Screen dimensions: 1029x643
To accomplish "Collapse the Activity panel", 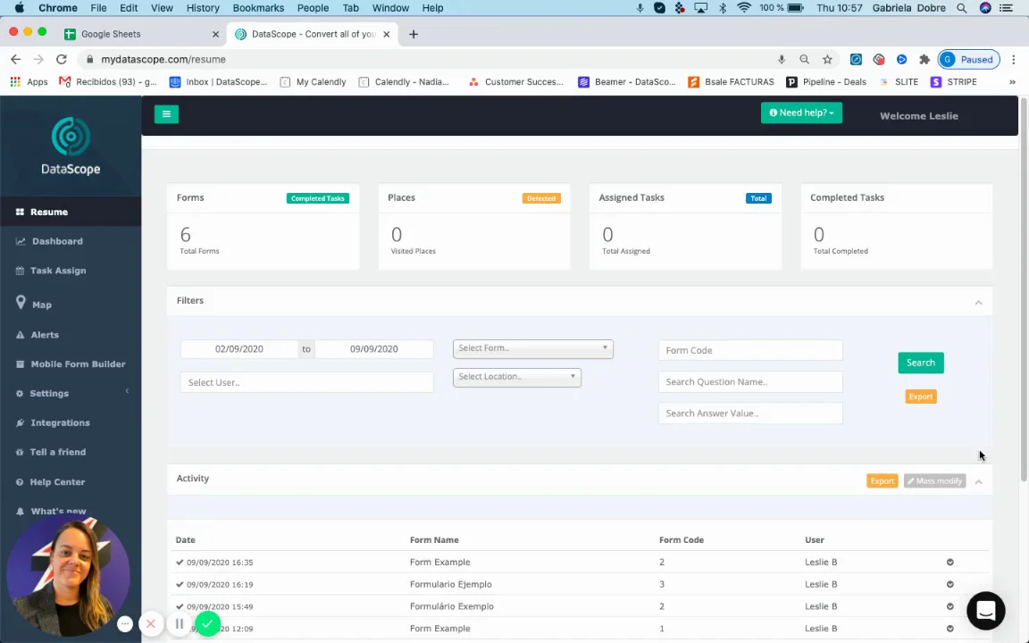I will 978,481.
